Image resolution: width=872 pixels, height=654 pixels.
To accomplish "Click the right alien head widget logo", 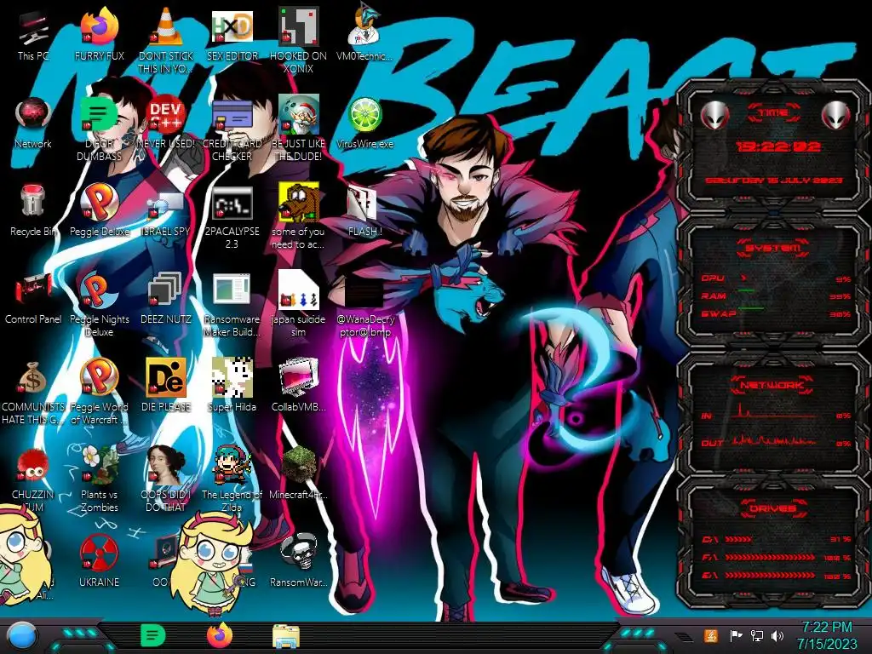I will 836,116.
